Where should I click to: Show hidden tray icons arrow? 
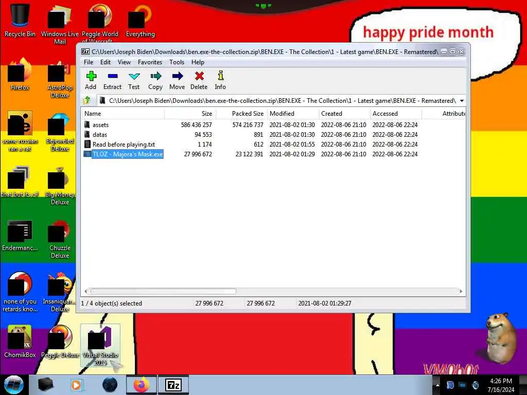click(437, 385)
